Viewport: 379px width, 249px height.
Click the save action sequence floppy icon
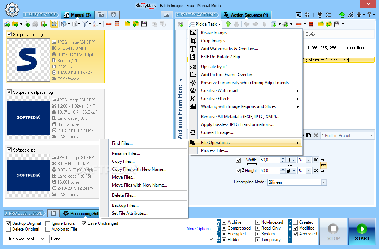(x=337, y=24)
